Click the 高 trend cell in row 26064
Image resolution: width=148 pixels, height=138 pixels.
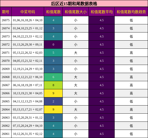pyautogui.click(x=131, y=109)
